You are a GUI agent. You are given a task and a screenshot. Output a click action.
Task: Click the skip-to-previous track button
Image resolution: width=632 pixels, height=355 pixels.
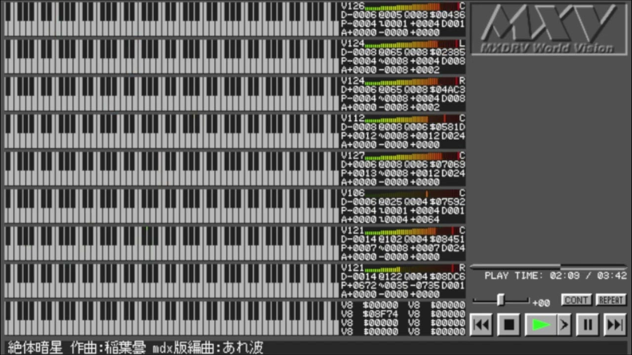(x=481, y=324)
